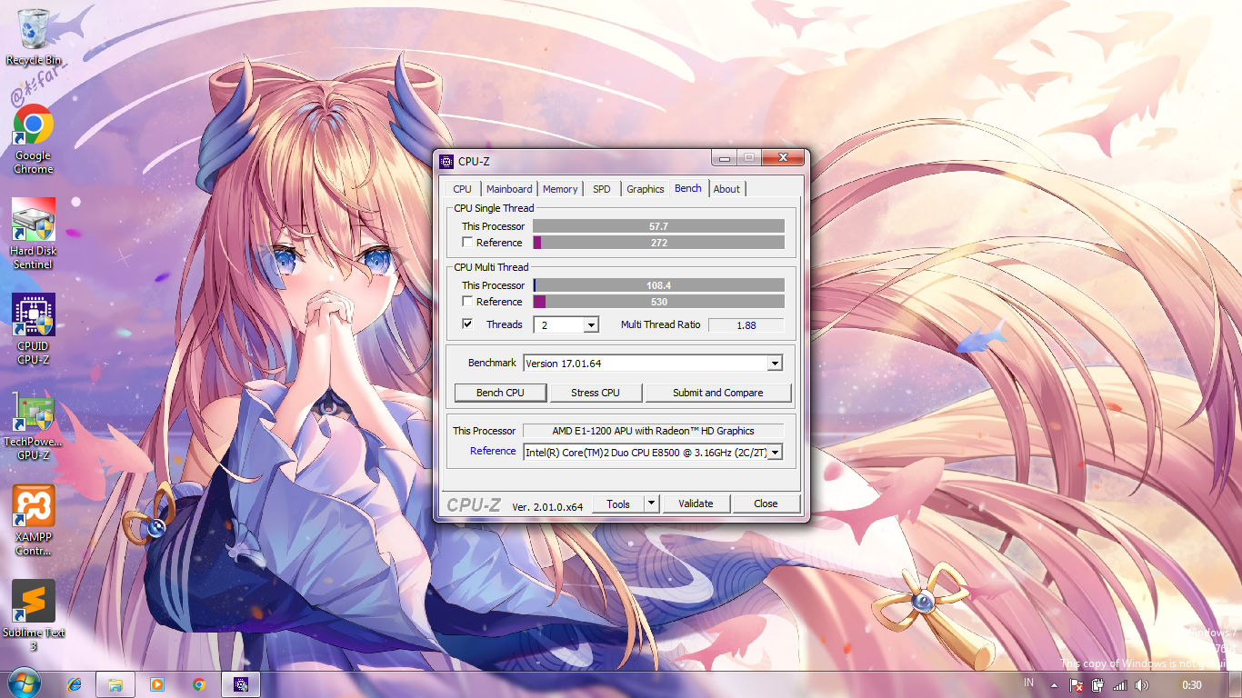
Task: Open the Windows Start menu orb
Action: point(24,684)
